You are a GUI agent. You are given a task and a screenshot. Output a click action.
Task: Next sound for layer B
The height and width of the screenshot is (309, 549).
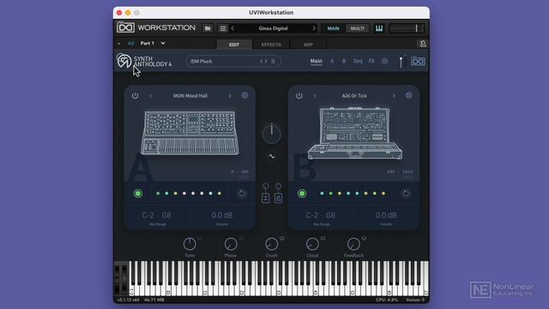(x=394, y=95)
